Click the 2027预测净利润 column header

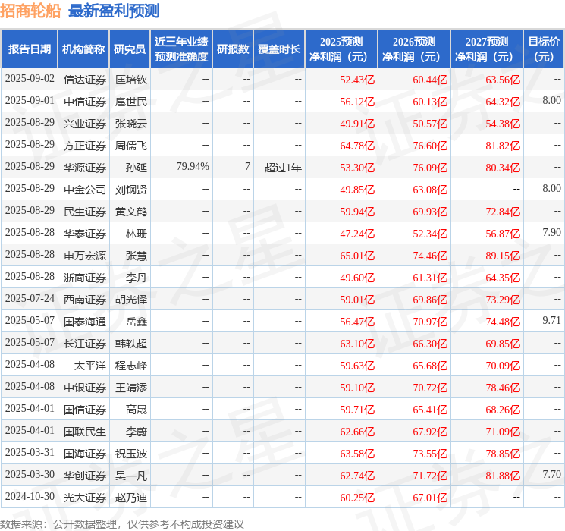pos(487,49)
